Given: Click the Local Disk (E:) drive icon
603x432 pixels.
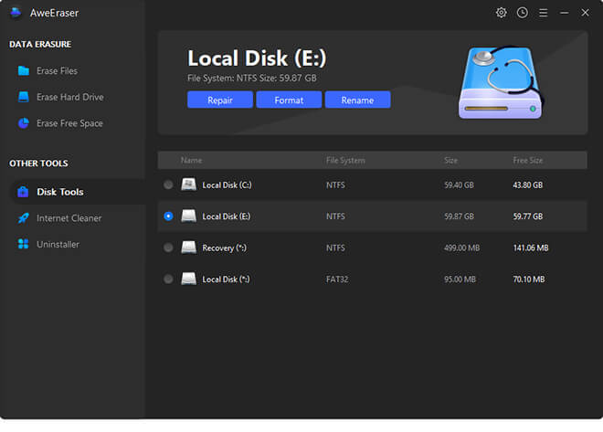Looking at the screenshot, I should (189, 216).
